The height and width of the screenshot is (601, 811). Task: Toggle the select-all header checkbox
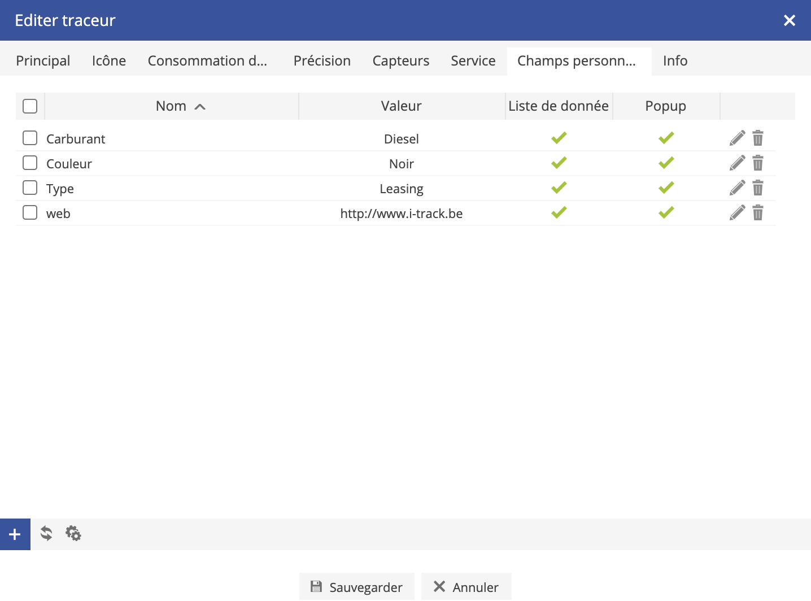(30, 106)
